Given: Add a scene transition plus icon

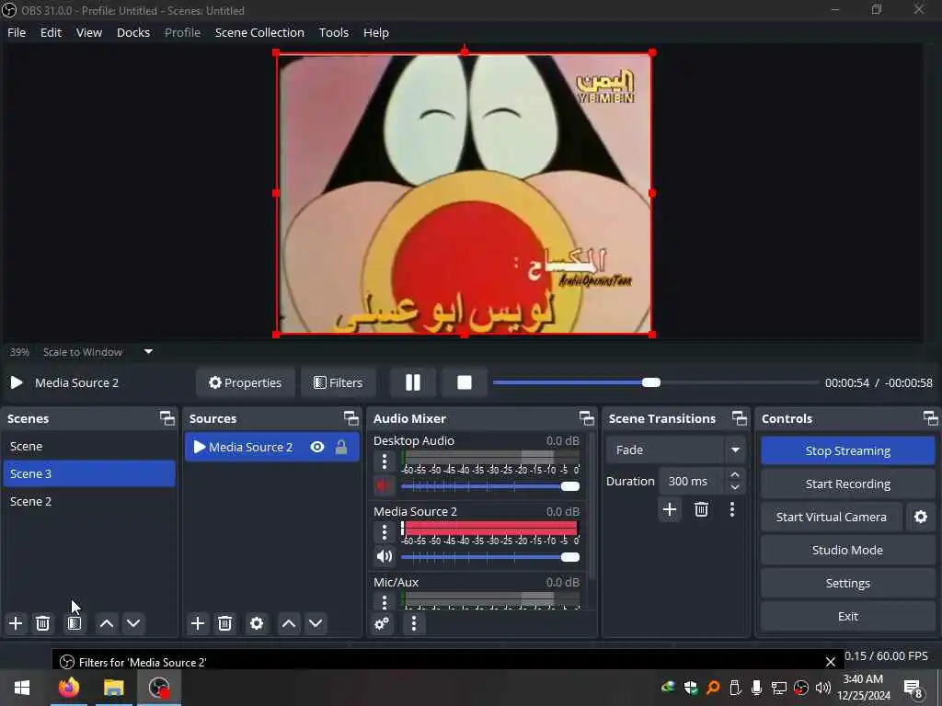Looking at the screenshot, I should click(x=670, y=509).
